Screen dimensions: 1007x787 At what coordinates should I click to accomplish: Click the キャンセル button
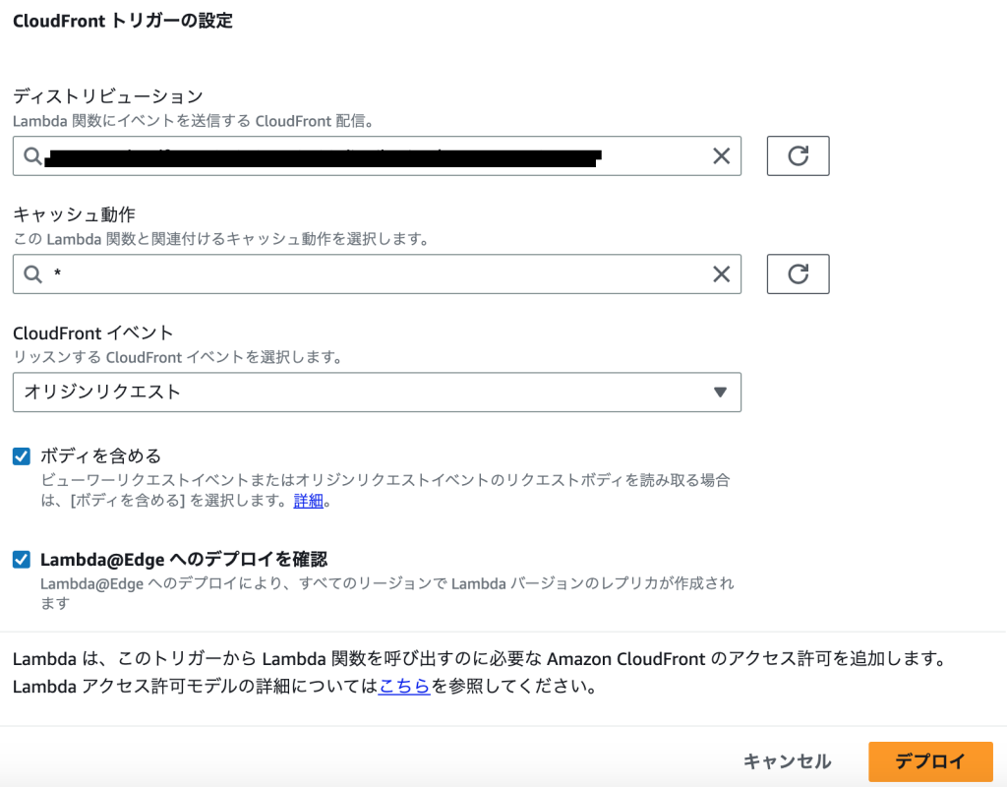click(x=786, y=760)
